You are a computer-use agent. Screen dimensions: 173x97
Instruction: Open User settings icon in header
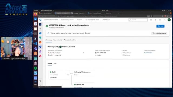tap(164, 20)
